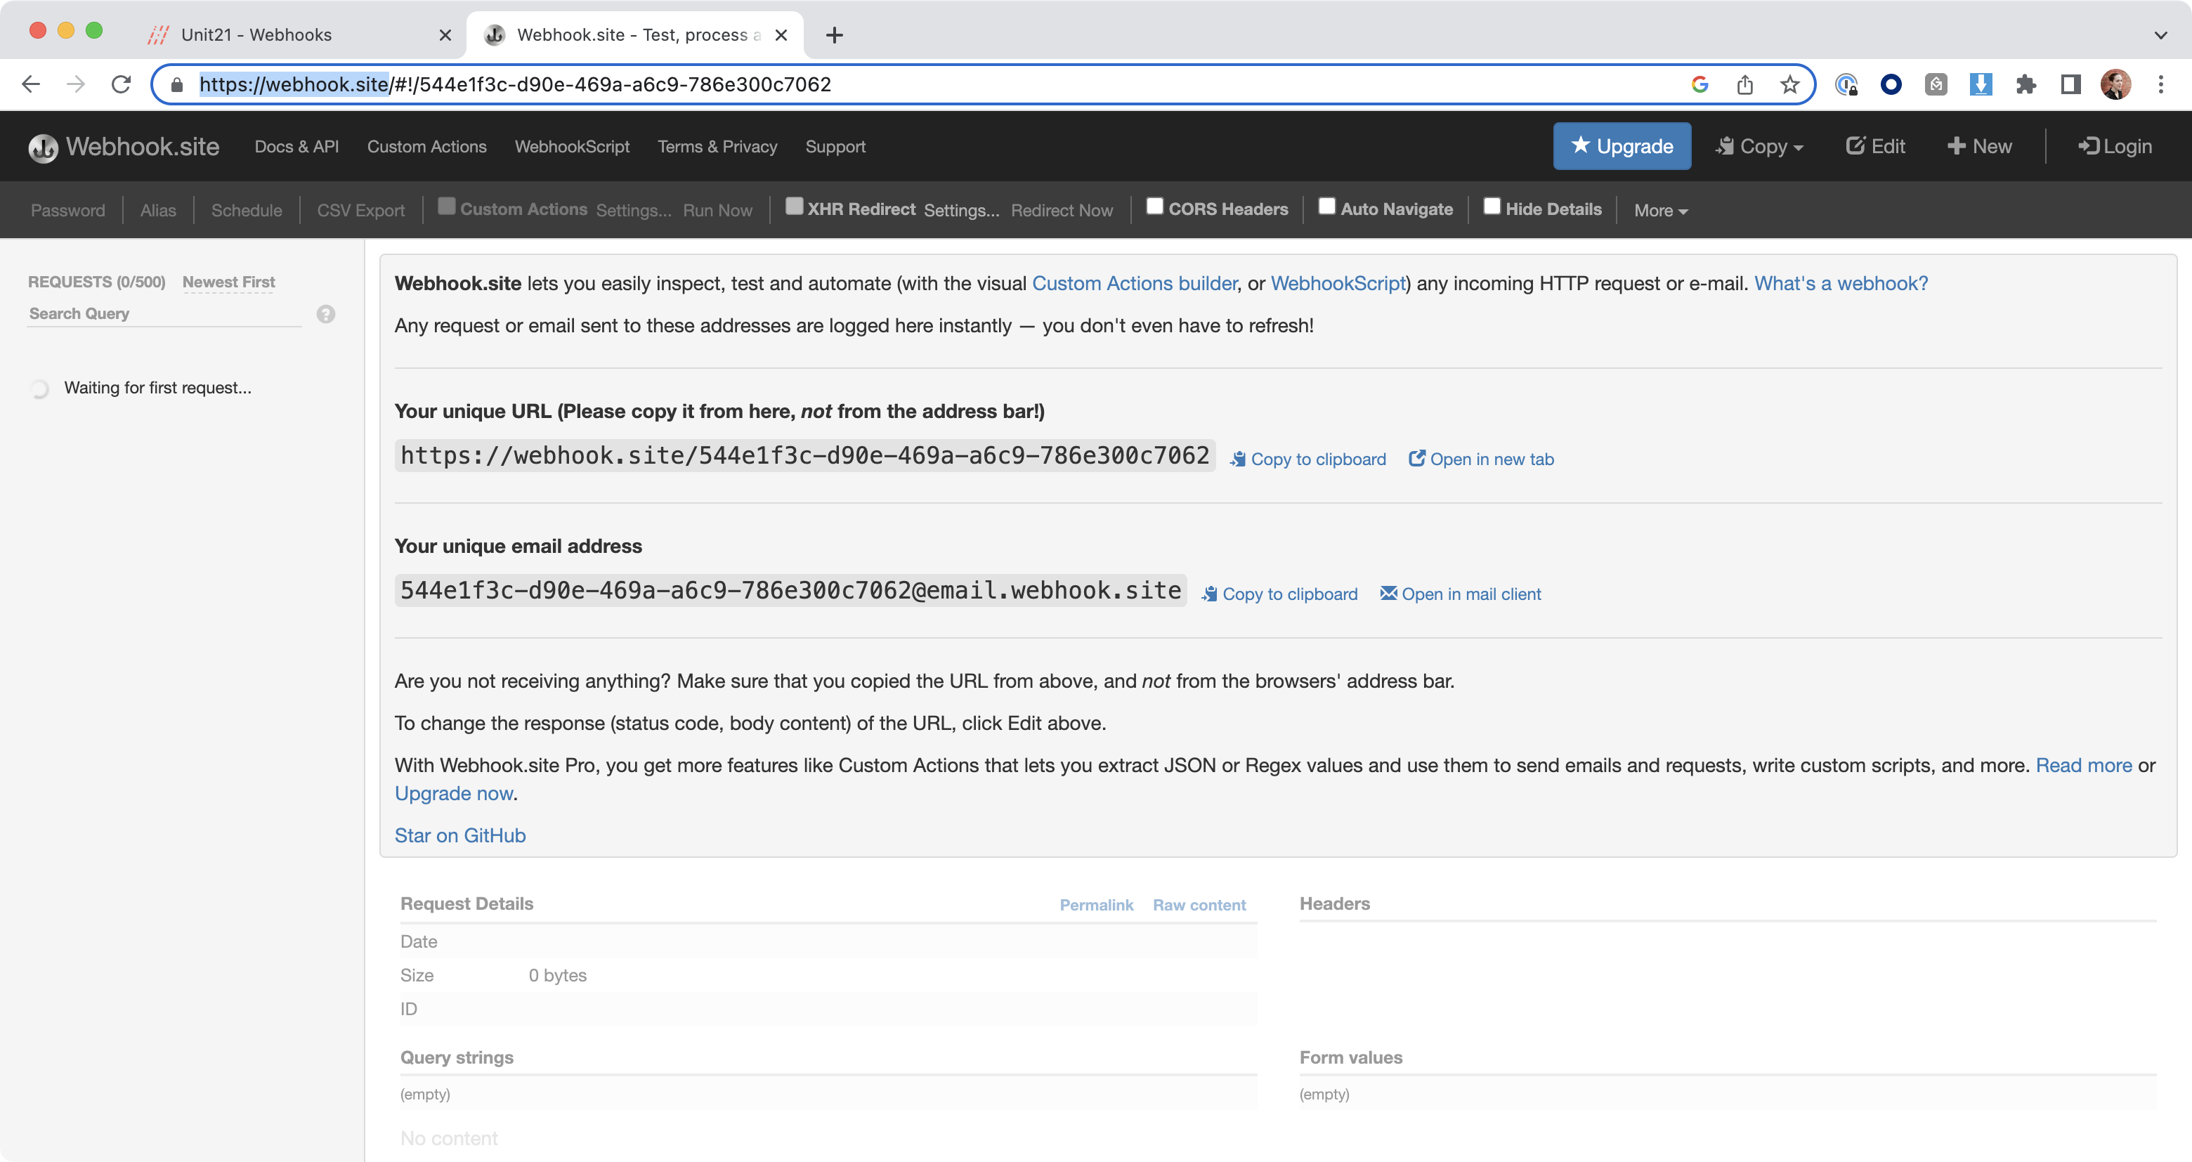Image resolution: width=2192 pixels, height=1162 pixels.
Task: Bookmark page with the star icon
Action: coord(1789,84)
